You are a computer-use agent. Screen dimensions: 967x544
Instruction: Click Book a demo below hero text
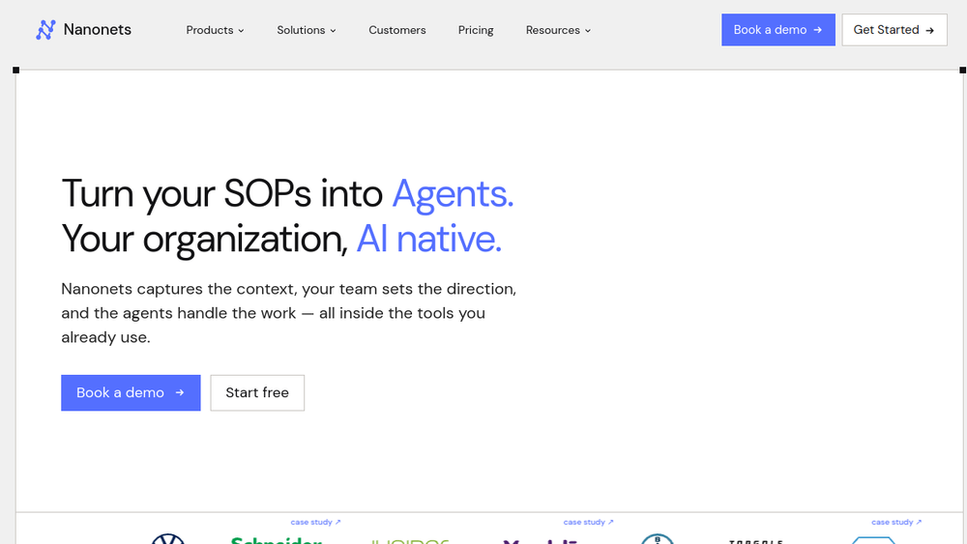tap(131, 392)
